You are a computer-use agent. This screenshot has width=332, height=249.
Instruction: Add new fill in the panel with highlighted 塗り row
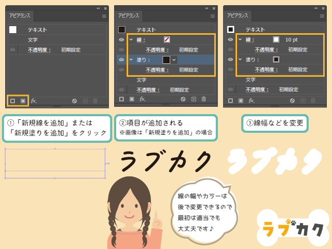tap(132, 99)
